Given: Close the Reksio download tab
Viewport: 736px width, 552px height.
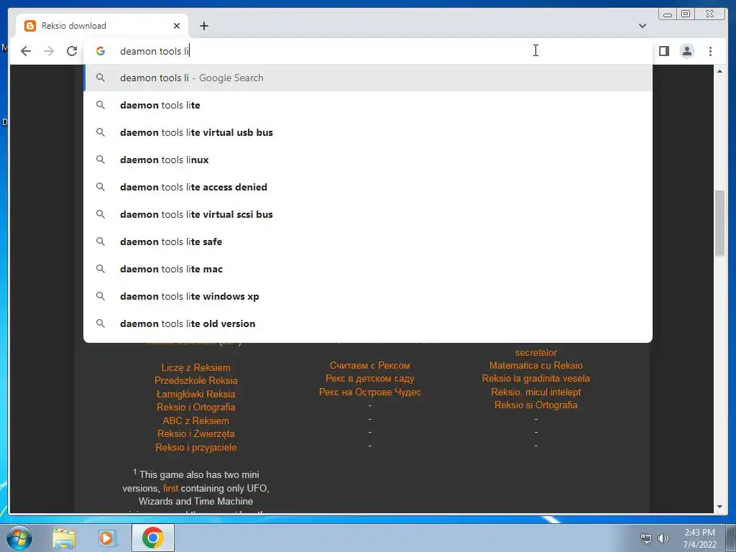Looking at the screenshot, I should point(177,26).
